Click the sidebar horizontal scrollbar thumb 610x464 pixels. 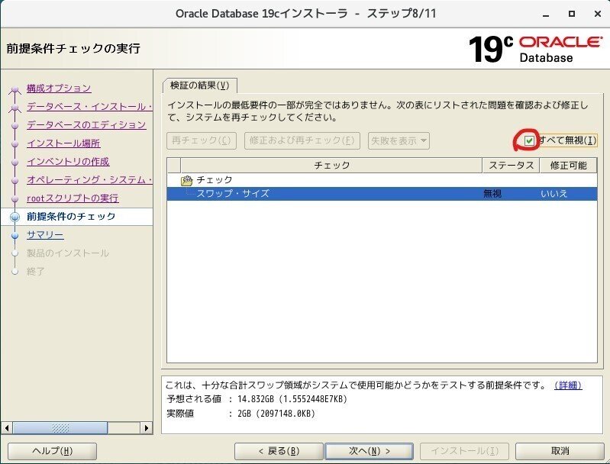(x=60, y=428)
